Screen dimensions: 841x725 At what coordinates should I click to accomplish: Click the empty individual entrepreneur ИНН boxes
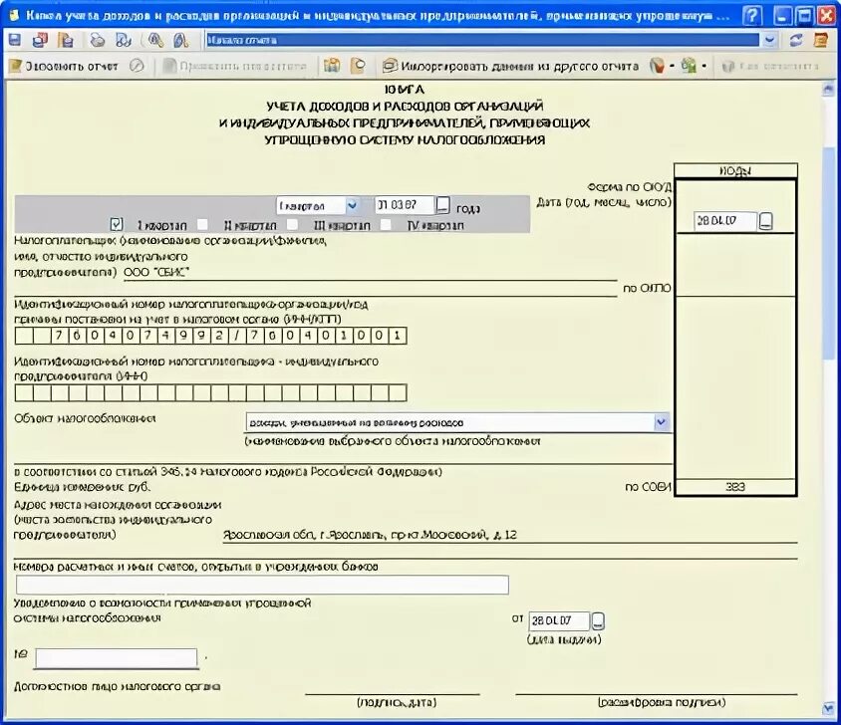(211, 393)
